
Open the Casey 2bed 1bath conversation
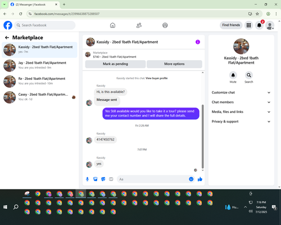[39, 97]
